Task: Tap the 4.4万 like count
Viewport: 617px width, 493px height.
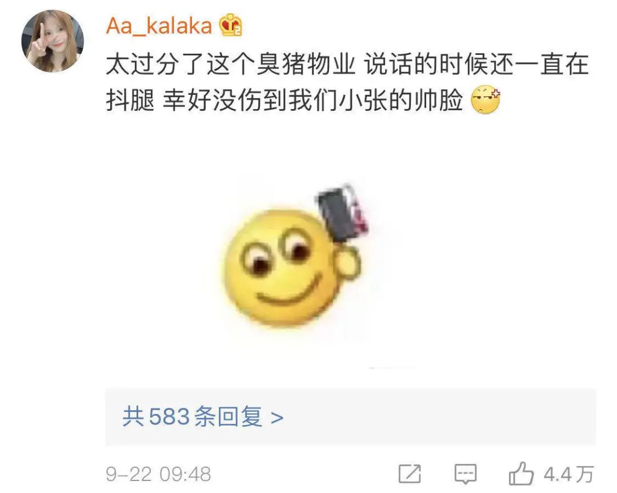Action: point(568,474)
